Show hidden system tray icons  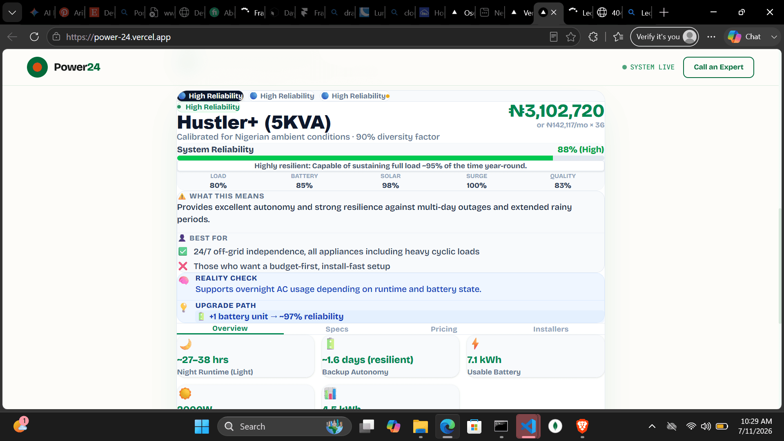(x=652, y=427)
